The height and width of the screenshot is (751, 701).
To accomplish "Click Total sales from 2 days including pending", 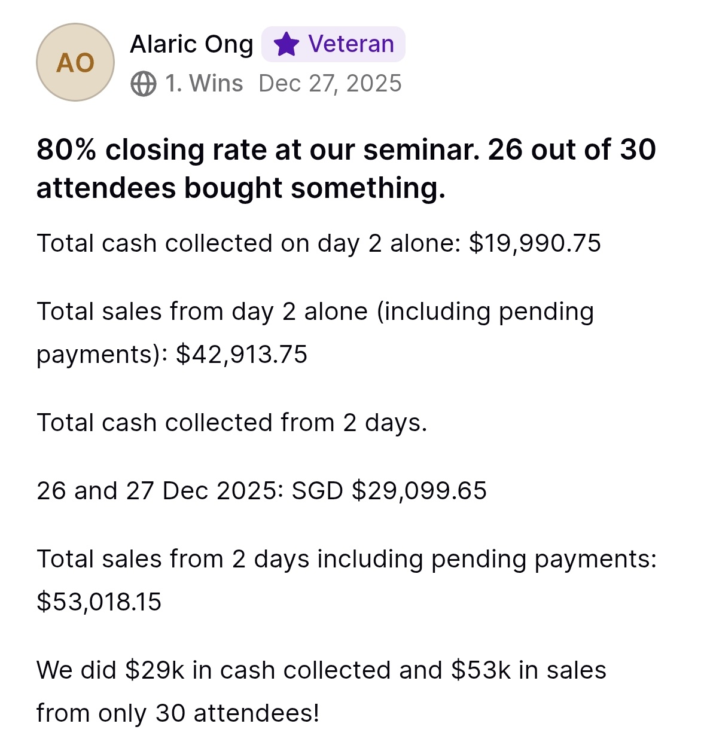I will click(x=346, y=559).
